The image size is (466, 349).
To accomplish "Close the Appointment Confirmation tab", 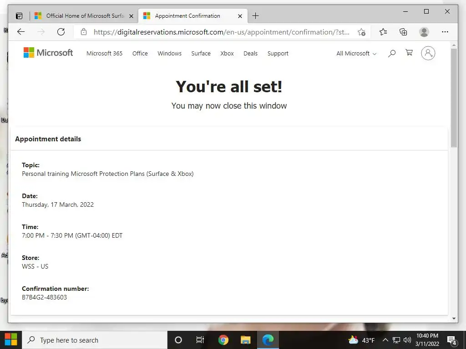I will pyautogui.click(x=240, y=16).
